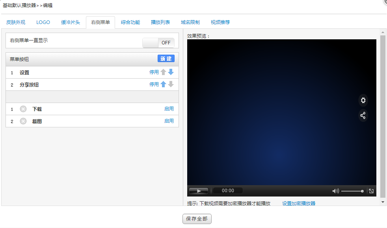Viewport: 387px width, 228px height.
Task: Disable 设置 button via 停用 link
Action: 154,72
